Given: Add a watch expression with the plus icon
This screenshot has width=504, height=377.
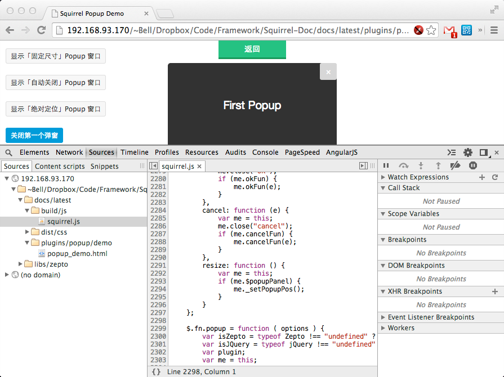Looking at the screenshot, I should coord(482,177).
